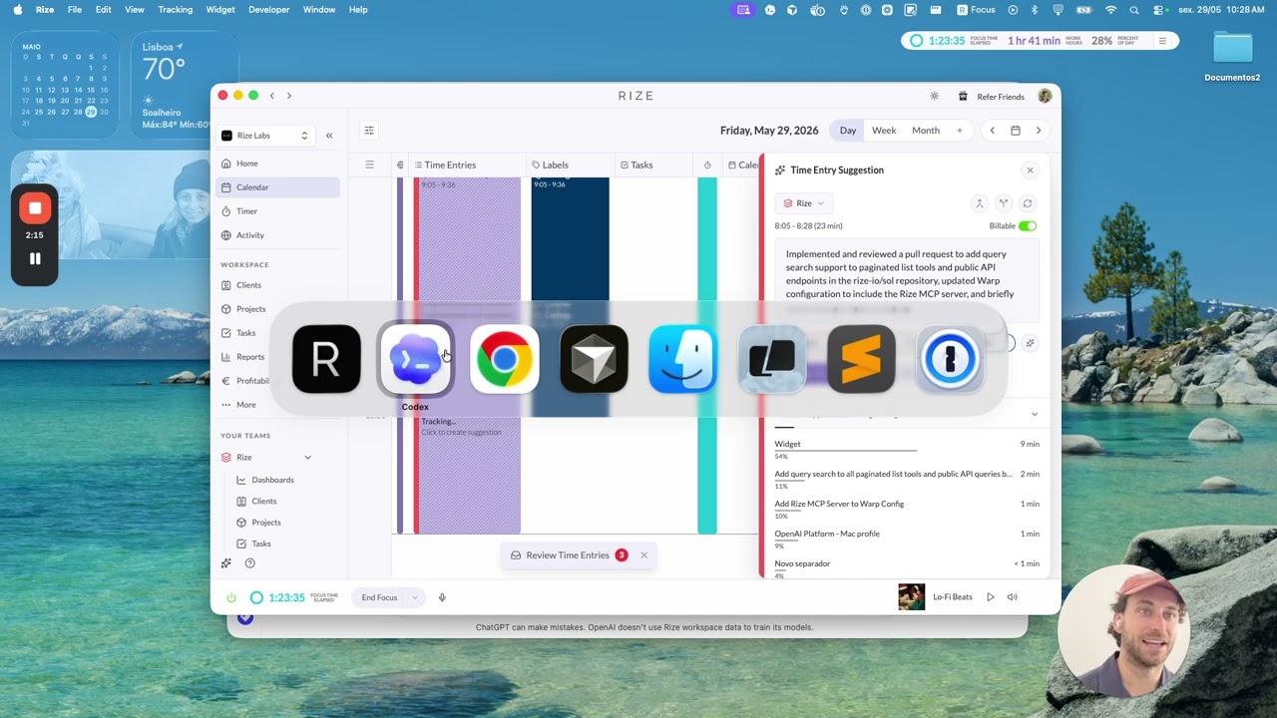Pause the screen recording
The image size is (1277, 718).
coord(35,258)
